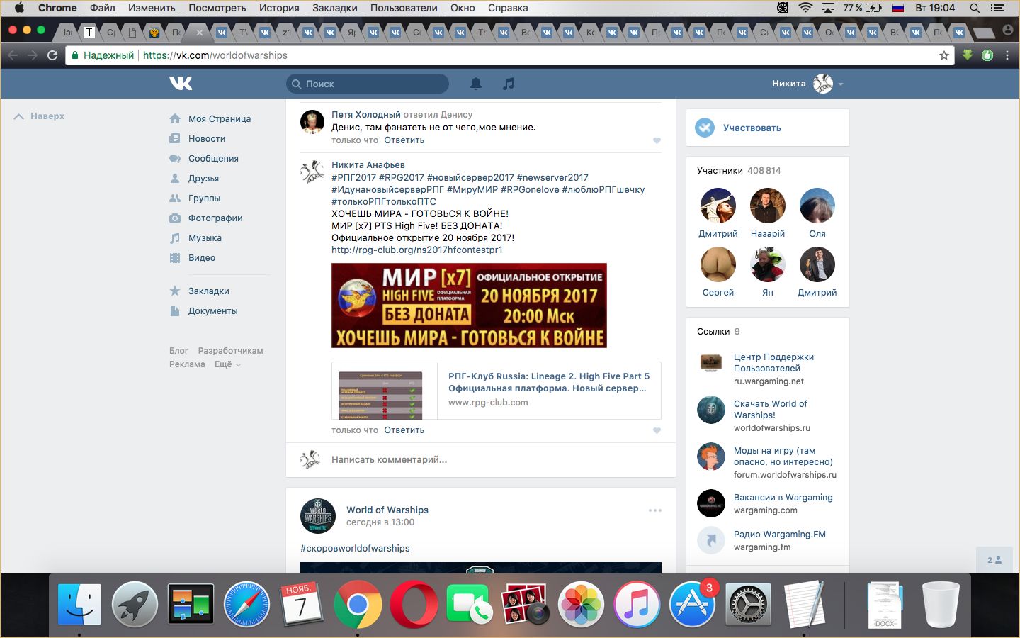Screen dimensions: 1020x638
Task: Open the "Окно" menu in menu bar
Action: click(463, 8)
